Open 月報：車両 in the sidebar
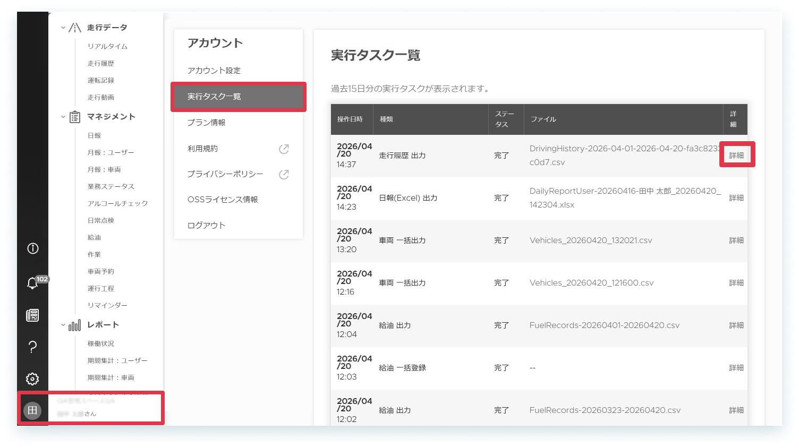 [104, 170]
